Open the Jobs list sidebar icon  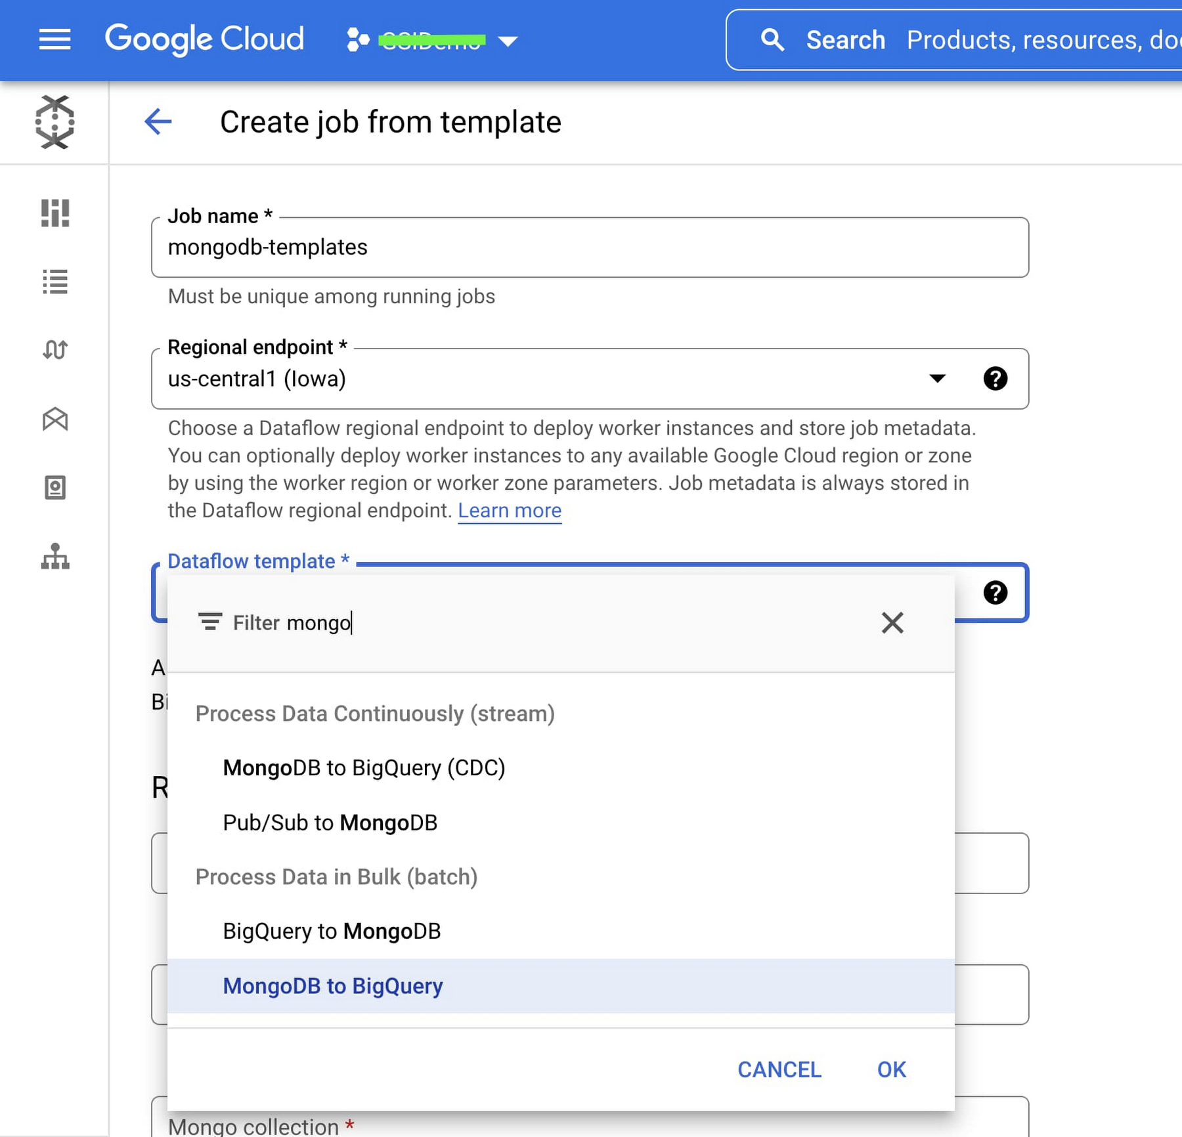pyautogui.click(x=55, y=282)
